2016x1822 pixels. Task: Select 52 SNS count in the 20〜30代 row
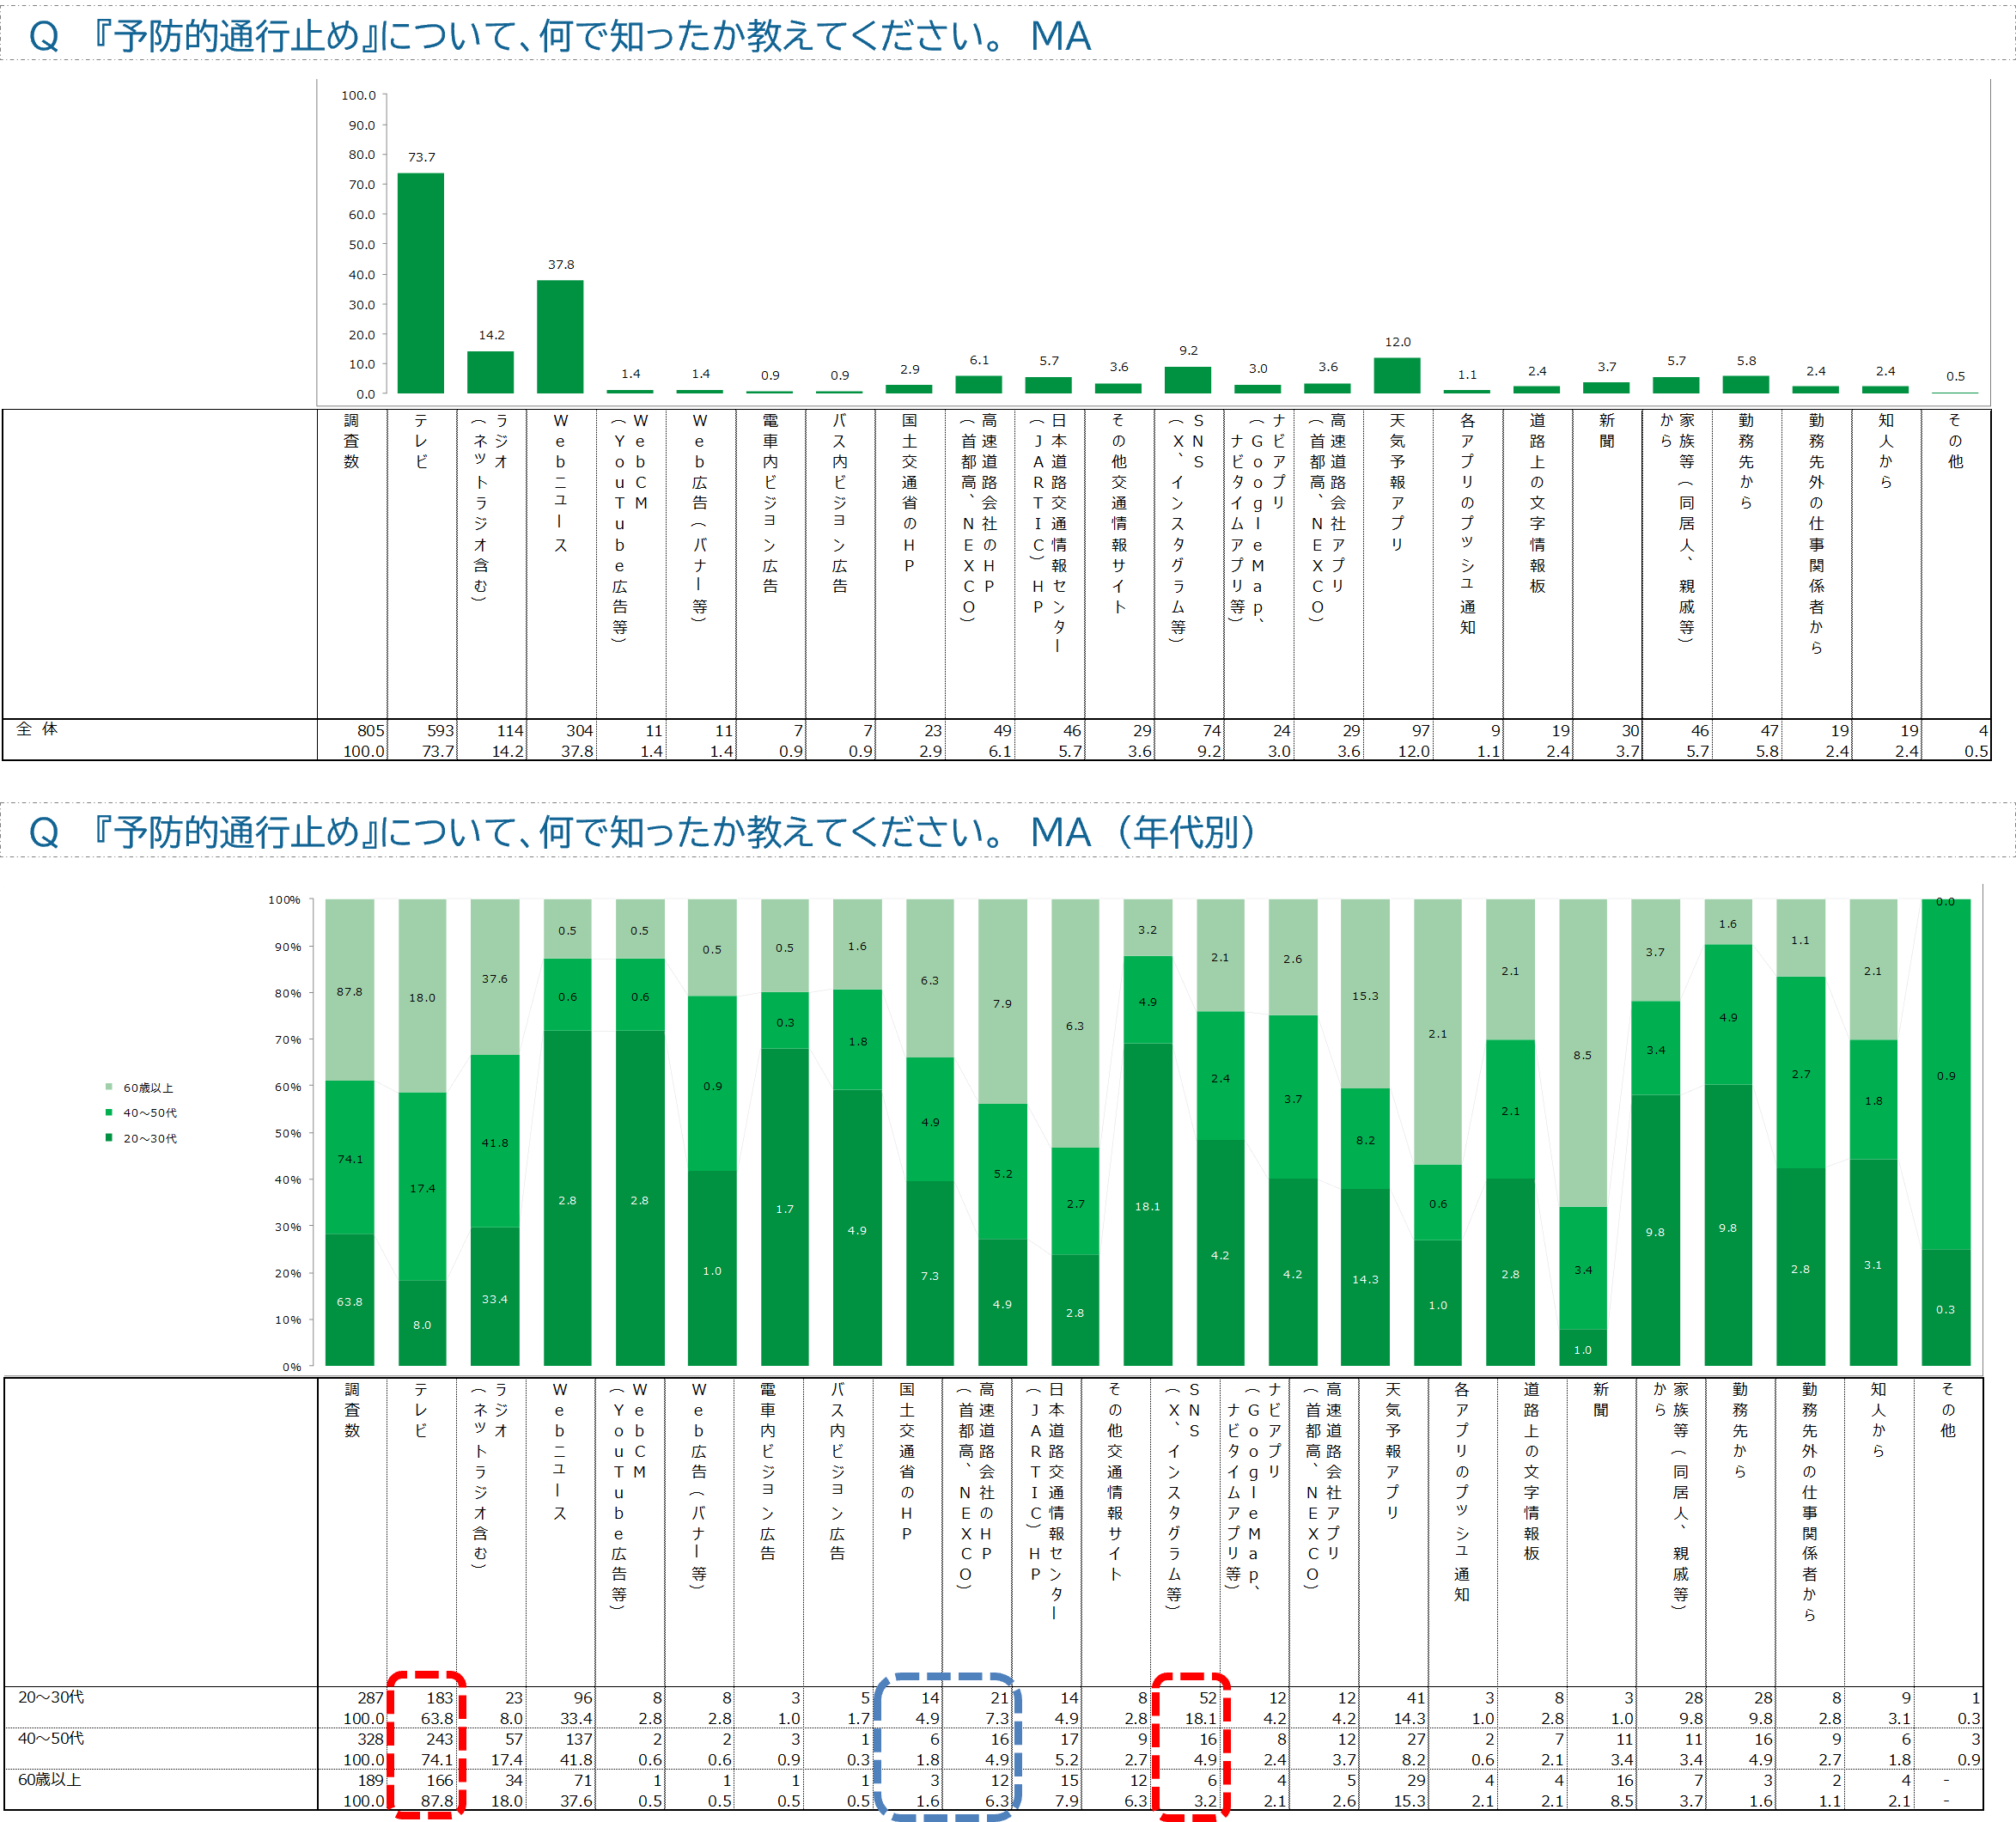[1208, 1698]
